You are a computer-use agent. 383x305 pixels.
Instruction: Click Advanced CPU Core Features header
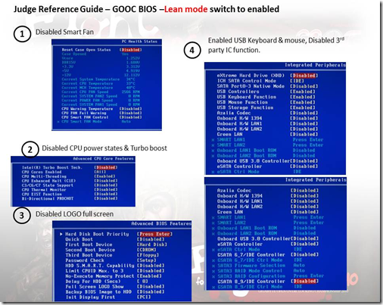coord(103,159)
